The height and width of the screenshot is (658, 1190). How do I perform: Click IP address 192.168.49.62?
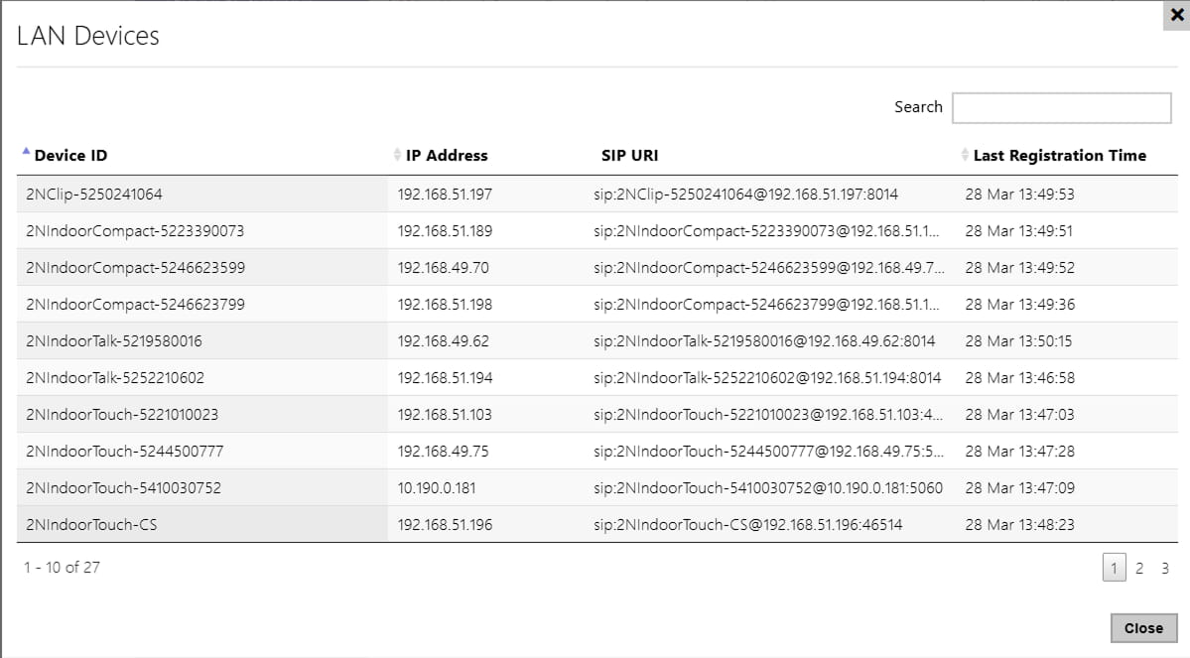point(444,340)
